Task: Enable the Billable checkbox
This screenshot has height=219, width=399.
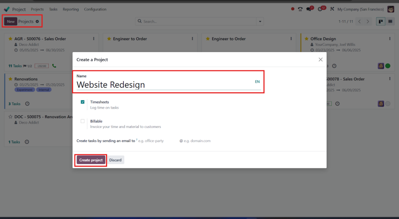Action: [x=83, y=121]
